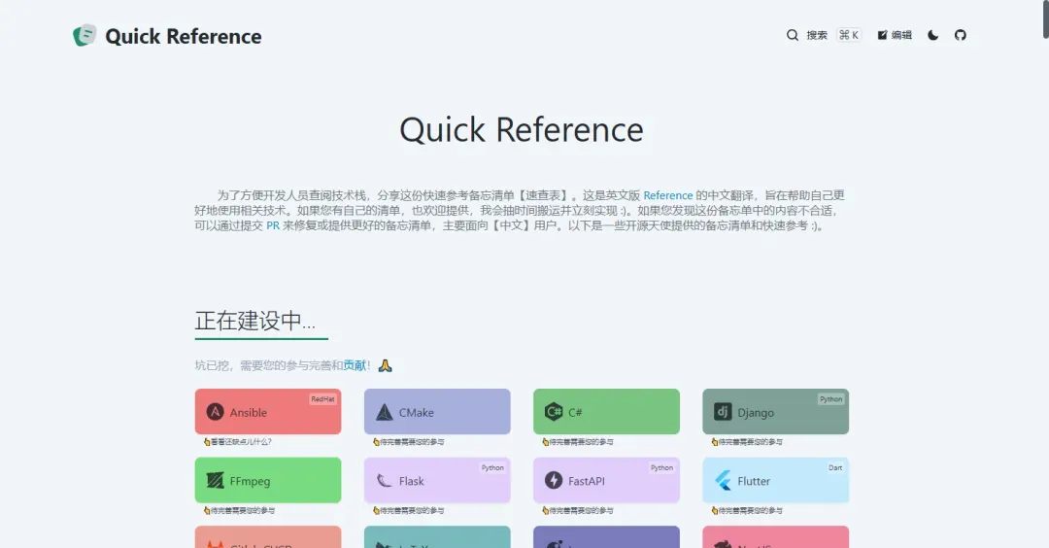This screenshot has height=548, width=1049.
Task: Click the Flutter logo icon
Action: [723, 480]
